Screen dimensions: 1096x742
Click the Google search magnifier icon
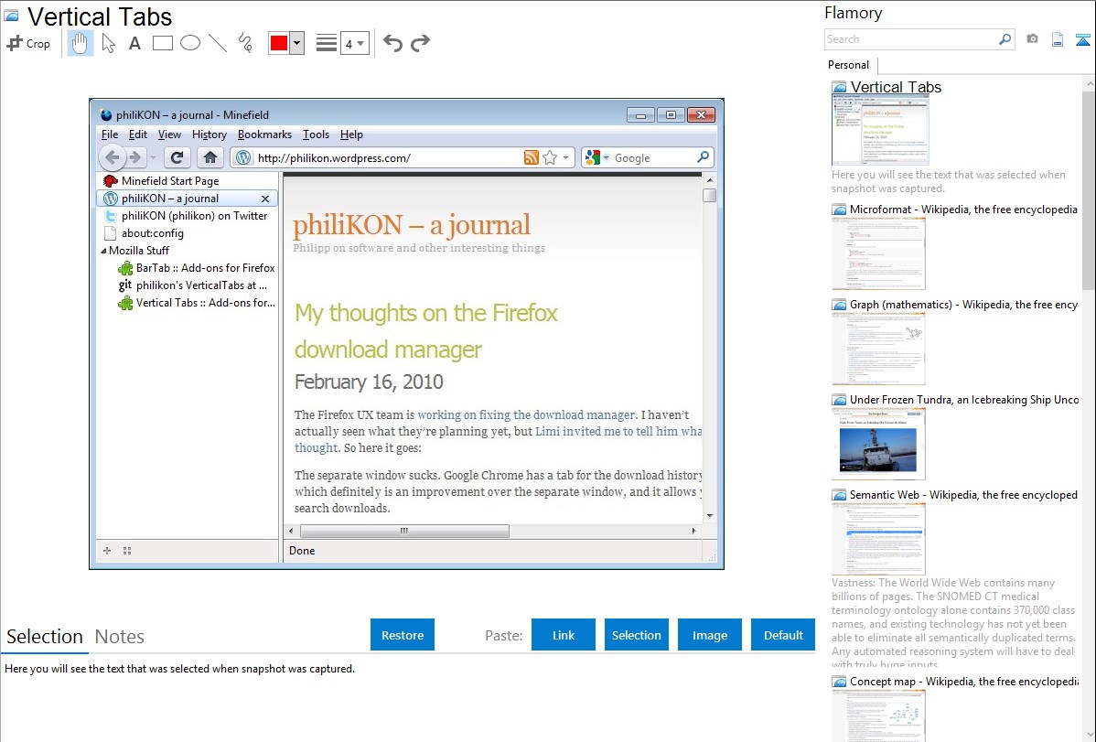tap(703, 157)
